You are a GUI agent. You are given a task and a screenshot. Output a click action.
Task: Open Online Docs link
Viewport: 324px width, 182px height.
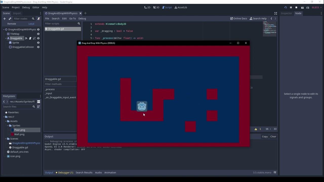[x=238, y=18]
